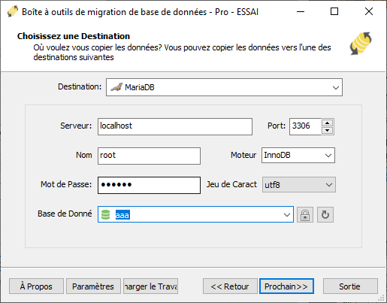Go back with the << Retour button

coord(230,286)
